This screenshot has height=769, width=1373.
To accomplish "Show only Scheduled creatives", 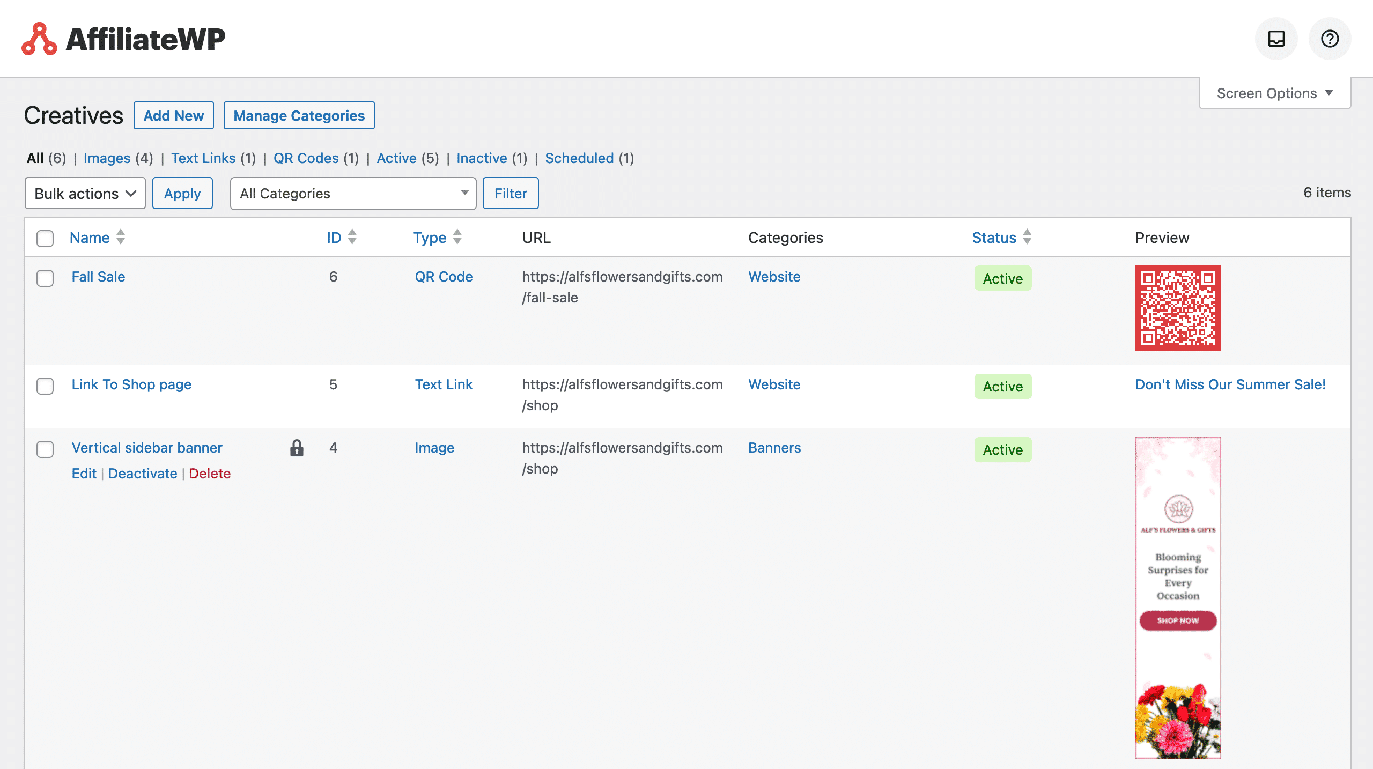I will [x=579, y=158].
